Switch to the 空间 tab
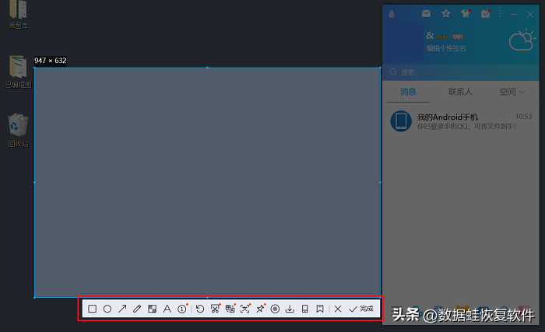Screen dimensions: 545x332 [x=508, y=92]
